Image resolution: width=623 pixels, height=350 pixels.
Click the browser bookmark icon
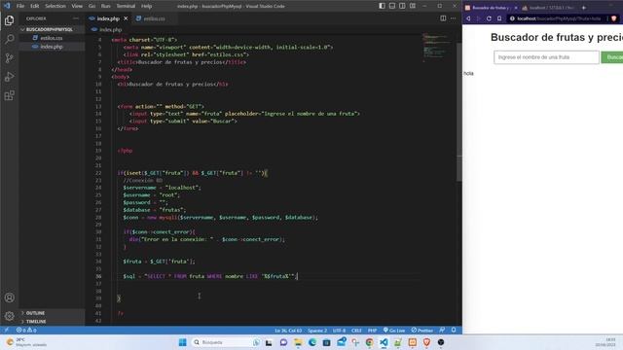(499, 18)
